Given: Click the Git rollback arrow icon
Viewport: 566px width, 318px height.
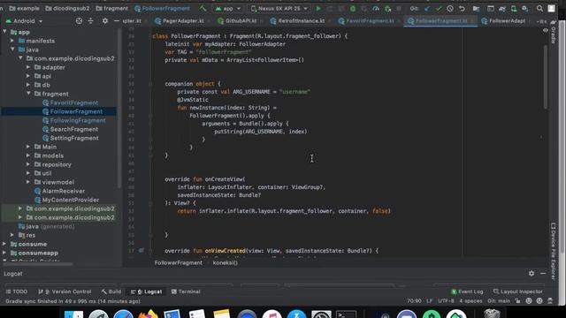Looking at the screenshot, I should click(x=462, y=8).
